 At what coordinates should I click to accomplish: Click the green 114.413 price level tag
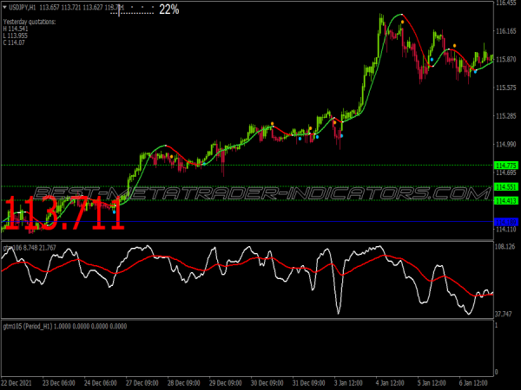click(505, 201)
